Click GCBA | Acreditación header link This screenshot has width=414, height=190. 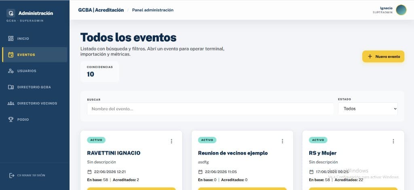[101, 10]
